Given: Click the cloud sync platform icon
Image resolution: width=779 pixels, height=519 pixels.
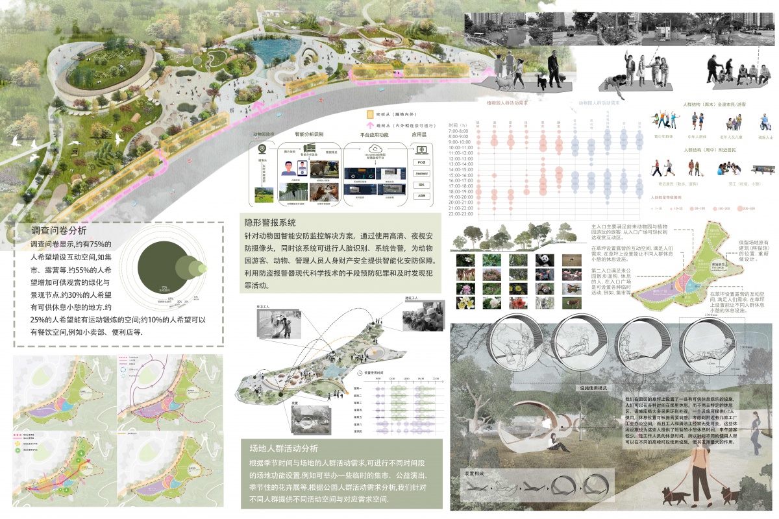Looking at the screenshot, I should 375,149.
